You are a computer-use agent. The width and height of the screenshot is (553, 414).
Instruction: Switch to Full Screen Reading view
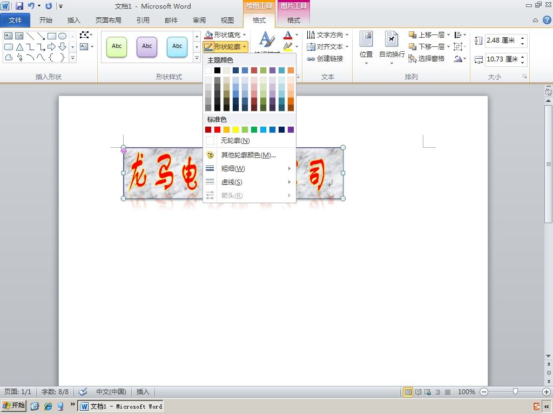point(419,392)
